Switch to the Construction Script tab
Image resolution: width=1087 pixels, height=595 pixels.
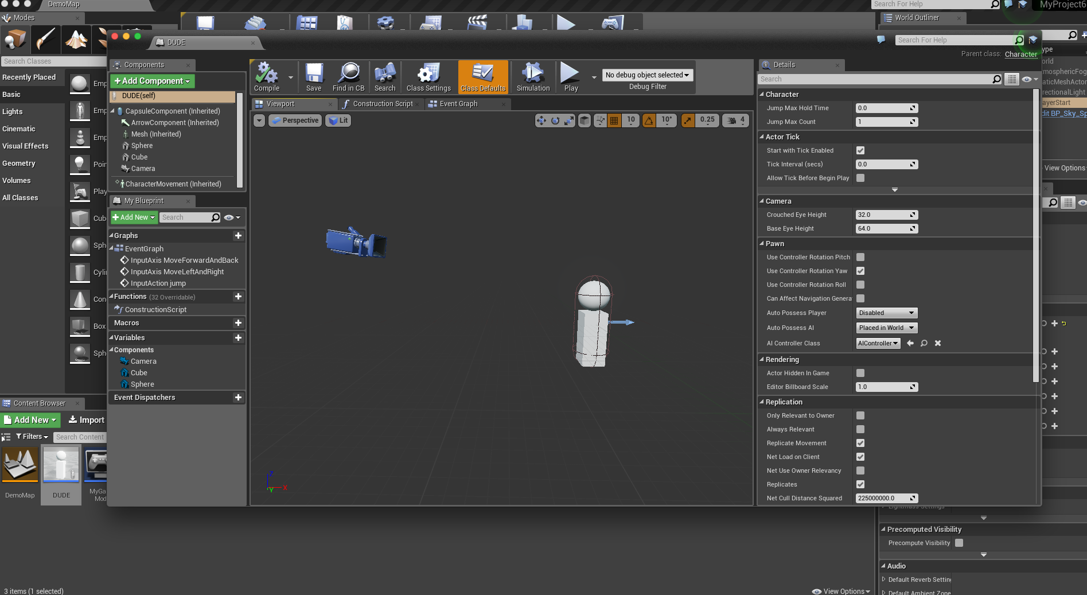(x=383, y=104)
